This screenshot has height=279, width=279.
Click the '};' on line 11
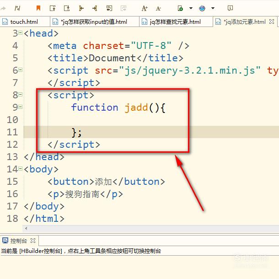[x=76, y=133]
